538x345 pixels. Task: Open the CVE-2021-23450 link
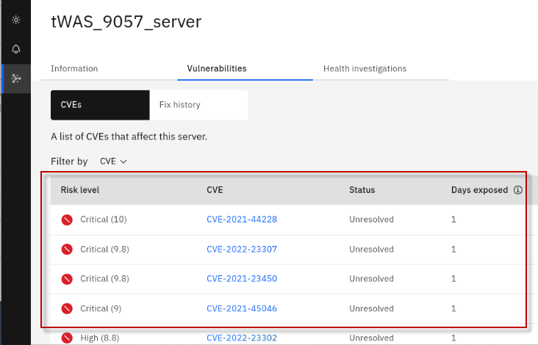click(242, 279)
